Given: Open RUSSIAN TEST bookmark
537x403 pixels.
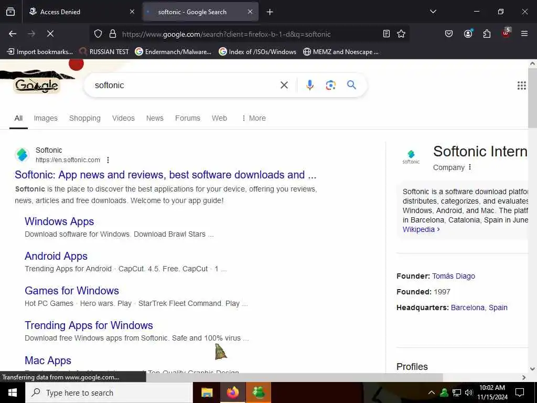Looking at the screenshot, I should [104, 52].
